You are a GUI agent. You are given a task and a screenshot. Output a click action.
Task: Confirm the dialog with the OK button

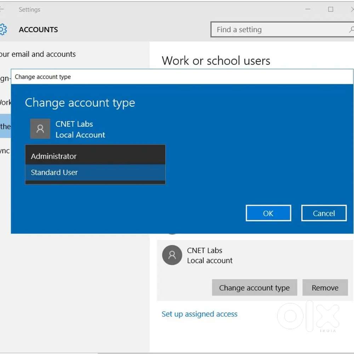[x=268, y=213]
